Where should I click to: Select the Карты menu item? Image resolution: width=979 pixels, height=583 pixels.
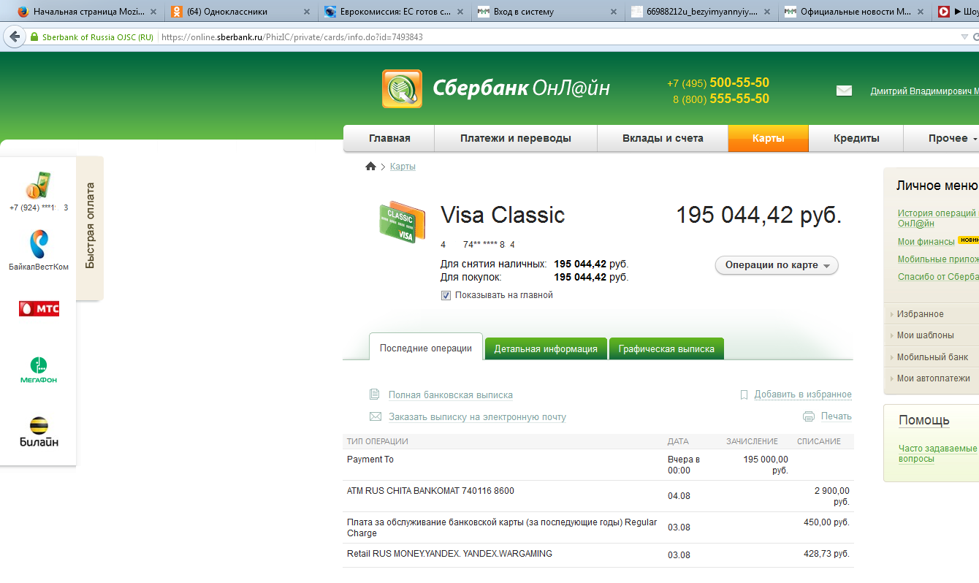tap(769, 138)
